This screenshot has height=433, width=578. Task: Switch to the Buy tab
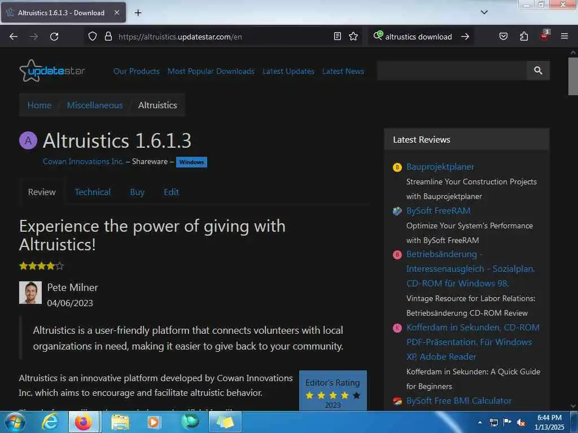[137, 192]
